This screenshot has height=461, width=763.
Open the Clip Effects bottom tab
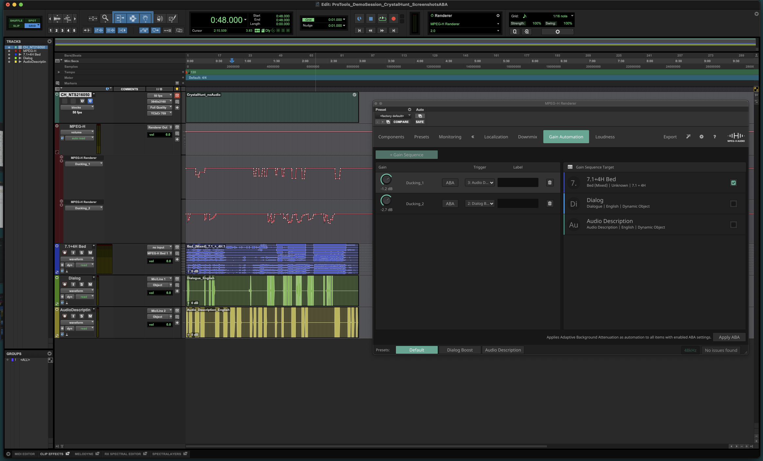pyautogui.click(x=55, y=454)
